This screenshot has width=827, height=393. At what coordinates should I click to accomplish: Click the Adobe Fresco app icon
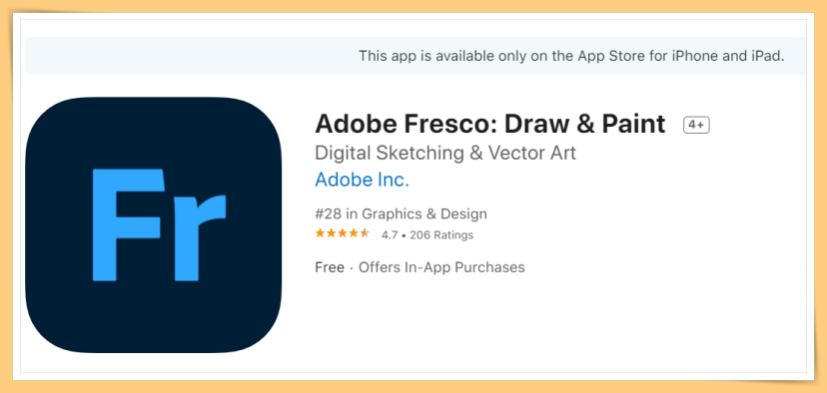[154, 225]
